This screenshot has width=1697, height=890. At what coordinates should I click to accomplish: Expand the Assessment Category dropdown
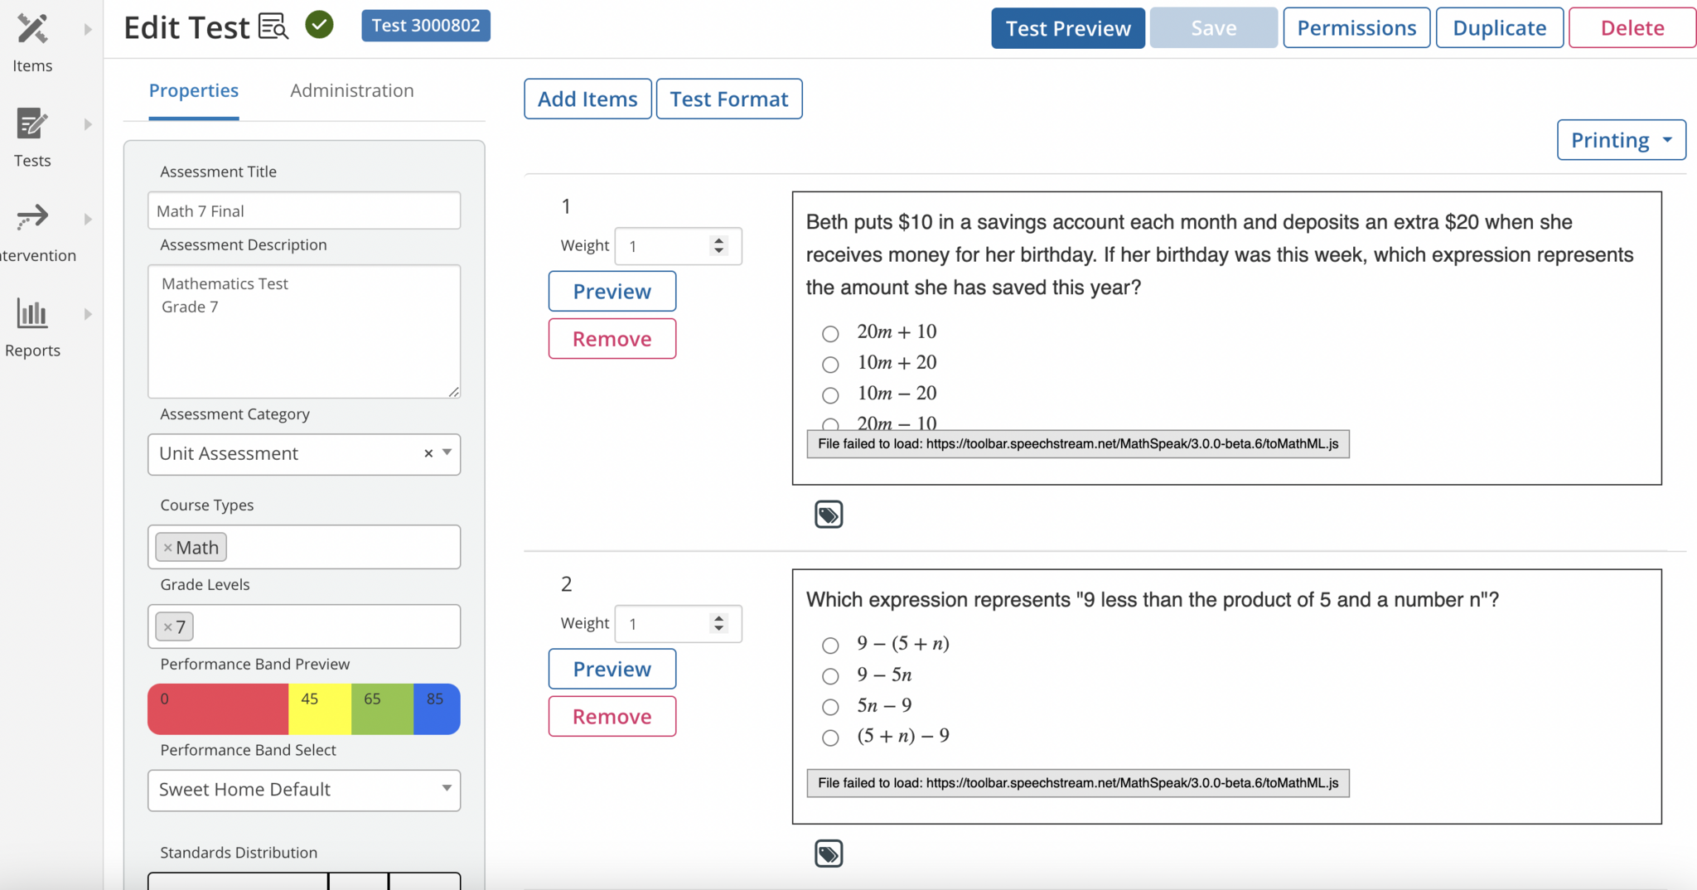(447, 452)
